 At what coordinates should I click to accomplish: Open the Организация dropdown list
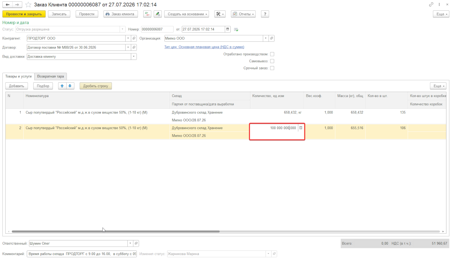(x=266, y=38)
